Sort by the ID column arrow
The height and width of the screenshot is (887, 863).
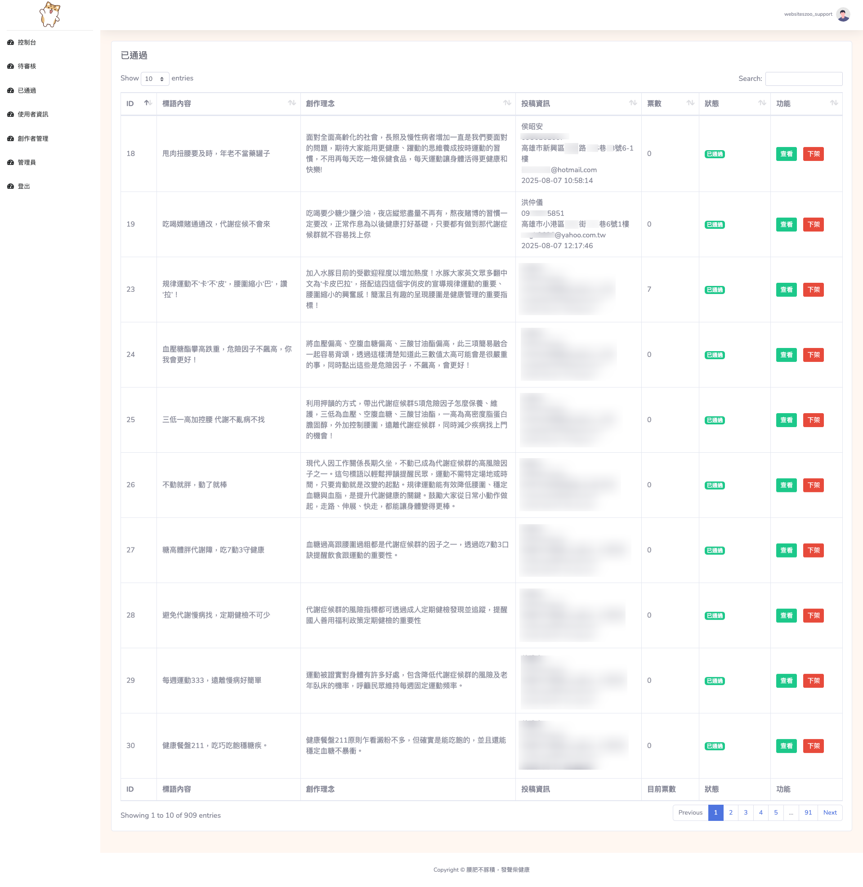(x=148, y=103)
